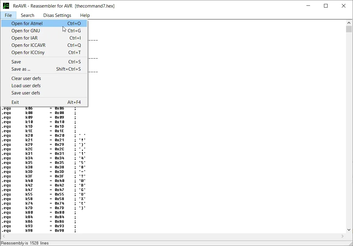This screenshot has height=246, width=353.
Task: Pick Open for ICCAVR menu item
Action: pyautogui.click(x=28, y=45)
